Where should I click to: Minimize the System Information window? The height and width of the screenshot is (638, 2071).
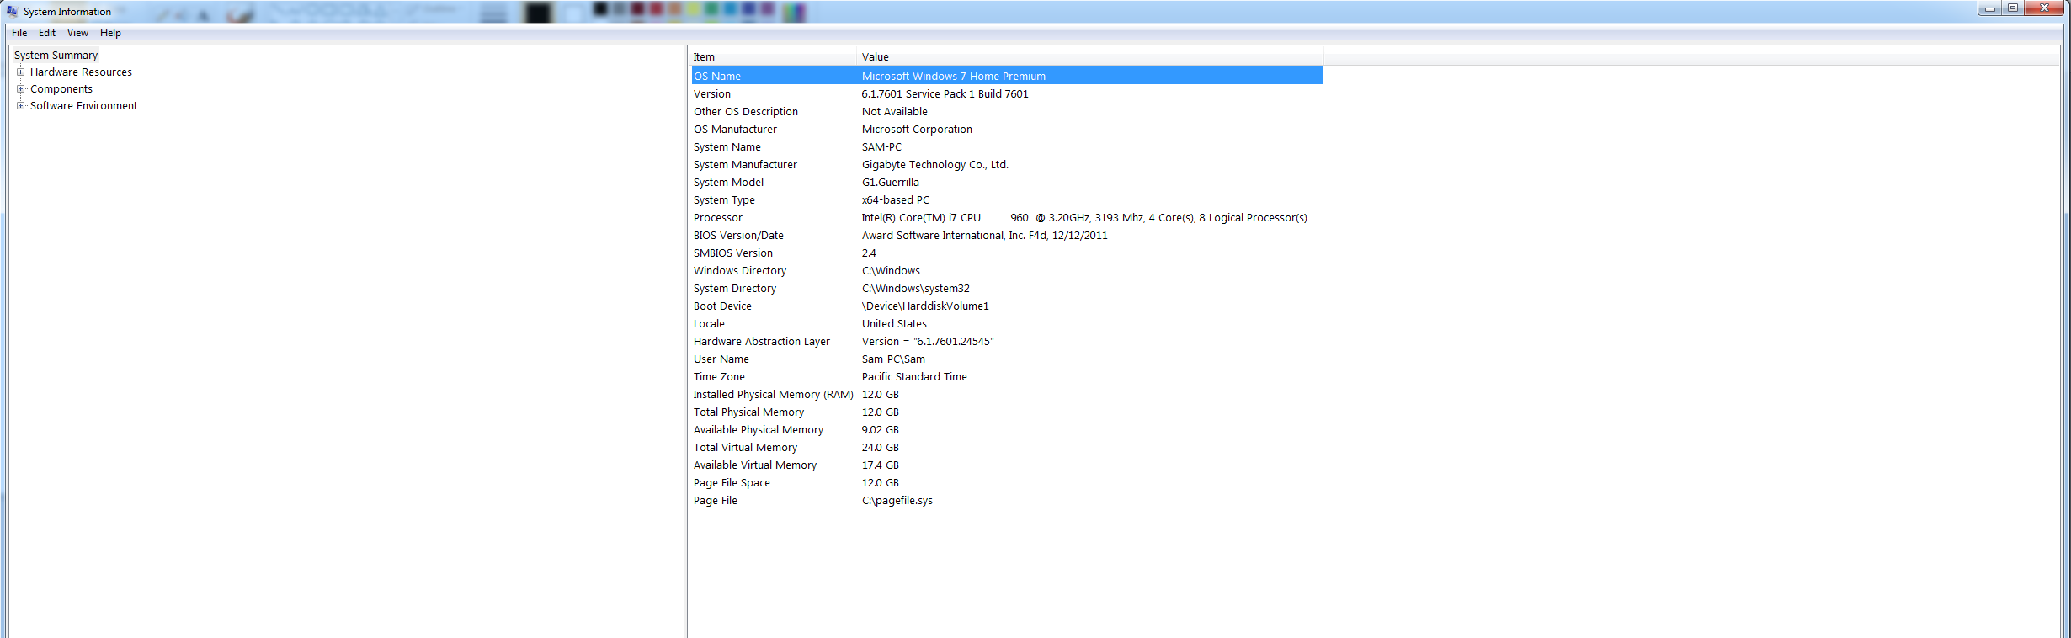point(1990,8)
